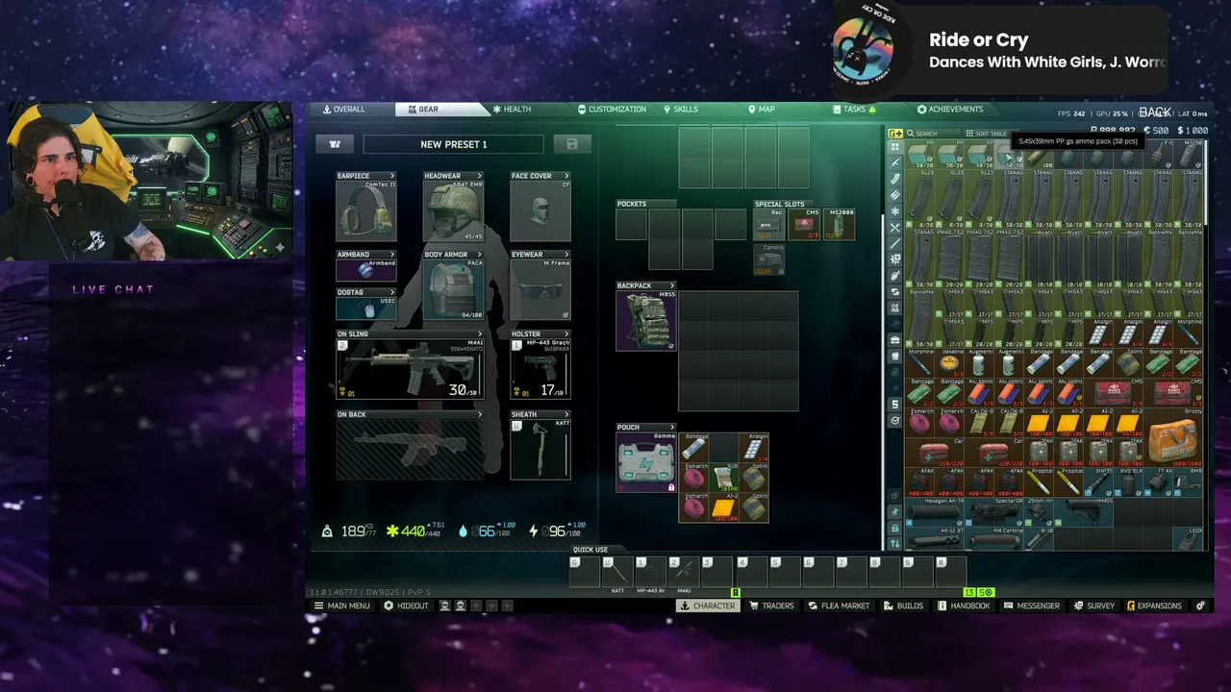Open the Tasks tab
This screenshot has width=1231, height=692.
click(x=855, y=110)
